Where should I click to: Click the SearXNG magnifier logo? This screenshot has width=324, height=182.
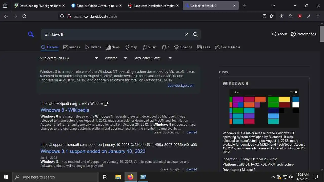[x=31, y=34]
